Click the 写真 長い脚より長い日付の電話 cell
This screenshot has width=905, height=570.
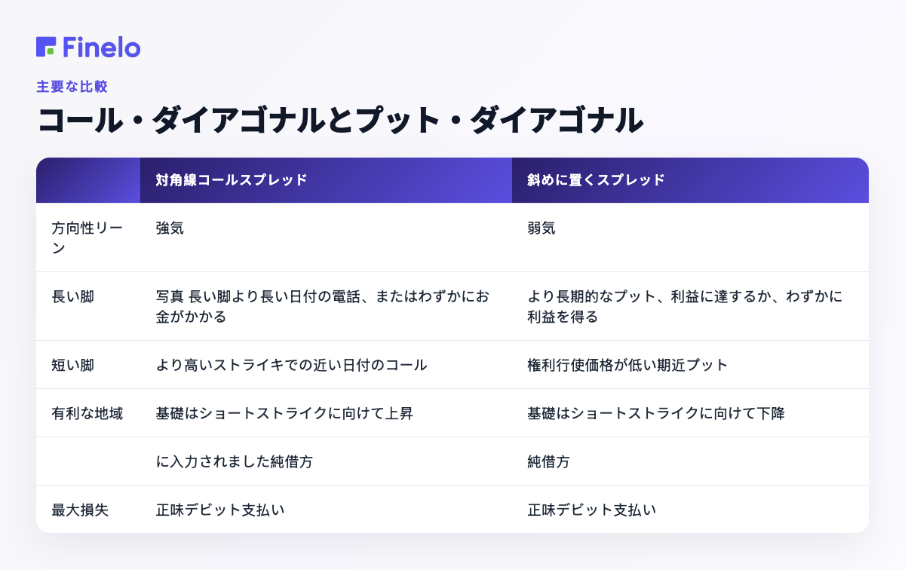(x=322, y=306)
